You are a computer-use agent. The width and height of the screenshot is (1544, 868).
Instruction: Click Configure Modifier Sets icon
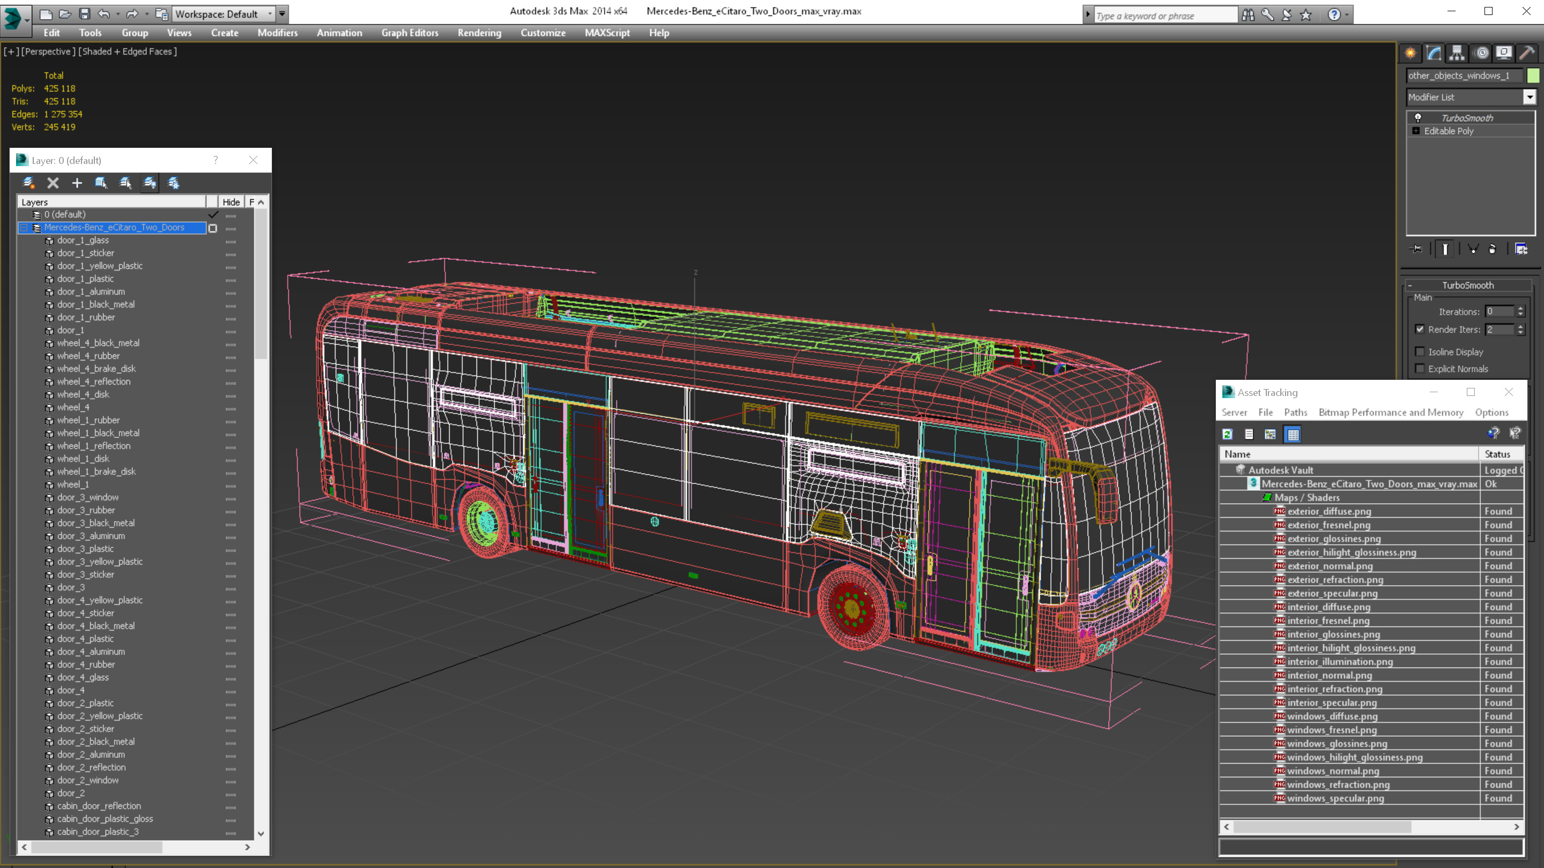[x=1521, y=249]
